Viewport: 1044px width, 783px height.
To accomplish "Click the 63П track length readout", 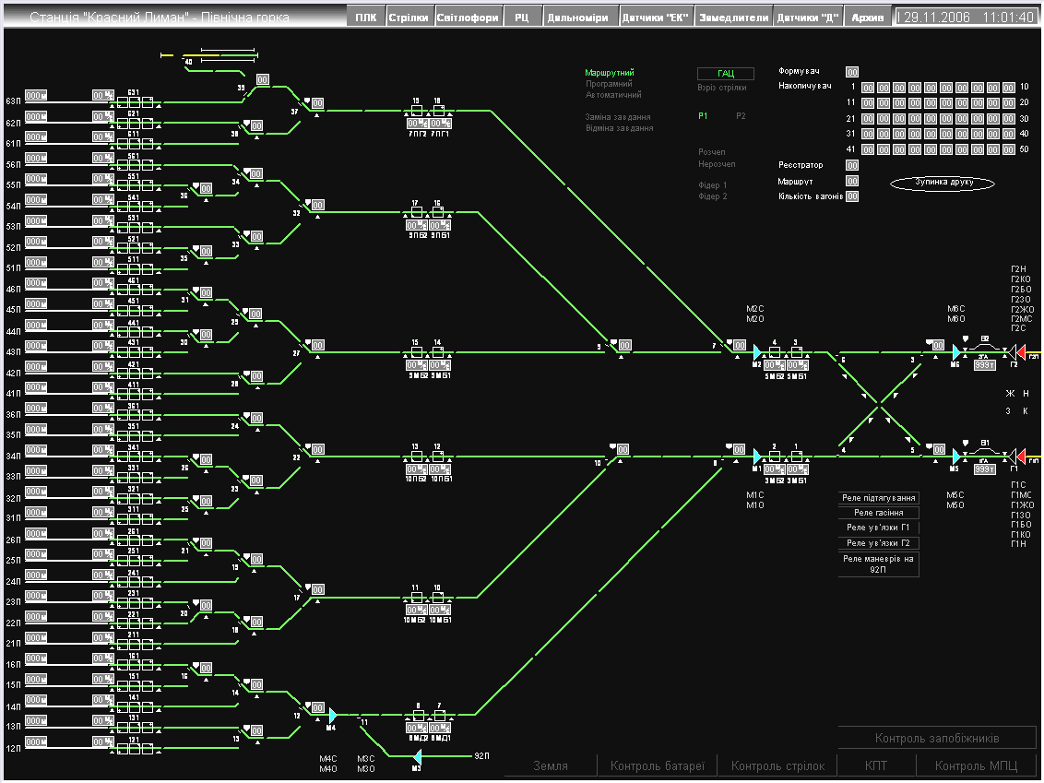I will click(36, 95).
